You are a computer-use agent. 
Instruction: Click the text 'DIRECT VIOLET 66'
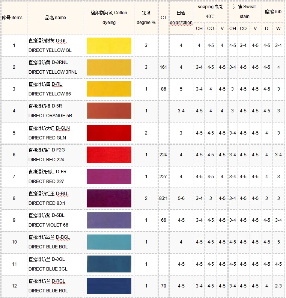point(48,225)
